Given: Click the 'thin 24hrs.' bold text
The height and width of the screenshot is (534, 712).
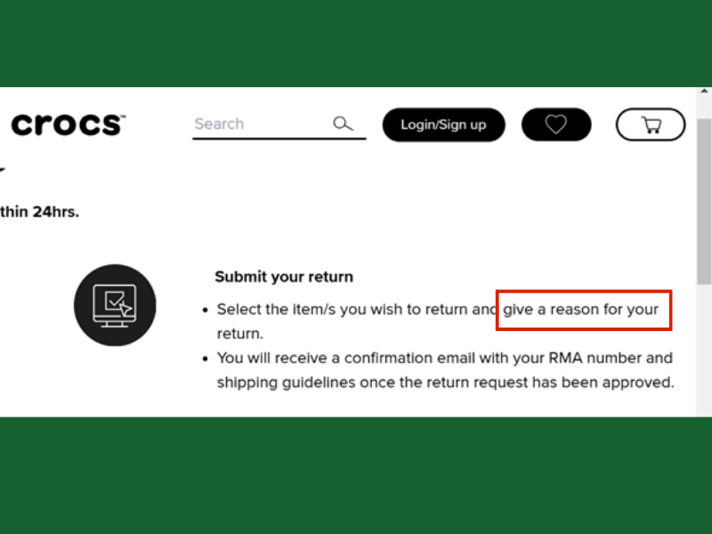Looking at the screenshot, I should (39, 212).
